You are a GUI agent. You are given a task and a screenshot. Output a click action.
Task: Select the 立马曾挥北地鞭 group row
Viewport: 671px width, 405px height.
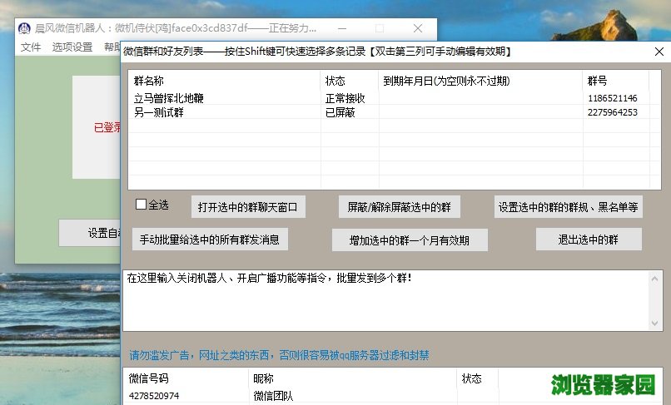point(169,98)
